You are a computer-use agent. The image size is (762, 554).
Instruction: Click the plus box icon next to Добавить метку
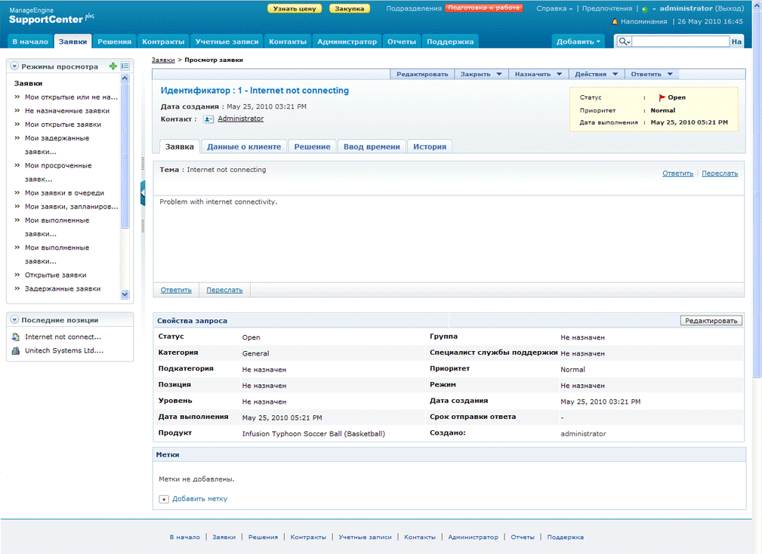[164, 499]
